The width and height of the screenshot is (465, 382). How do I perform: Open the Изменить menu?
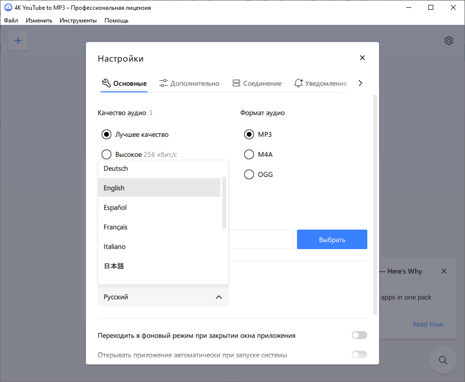[x=39, y=21]
